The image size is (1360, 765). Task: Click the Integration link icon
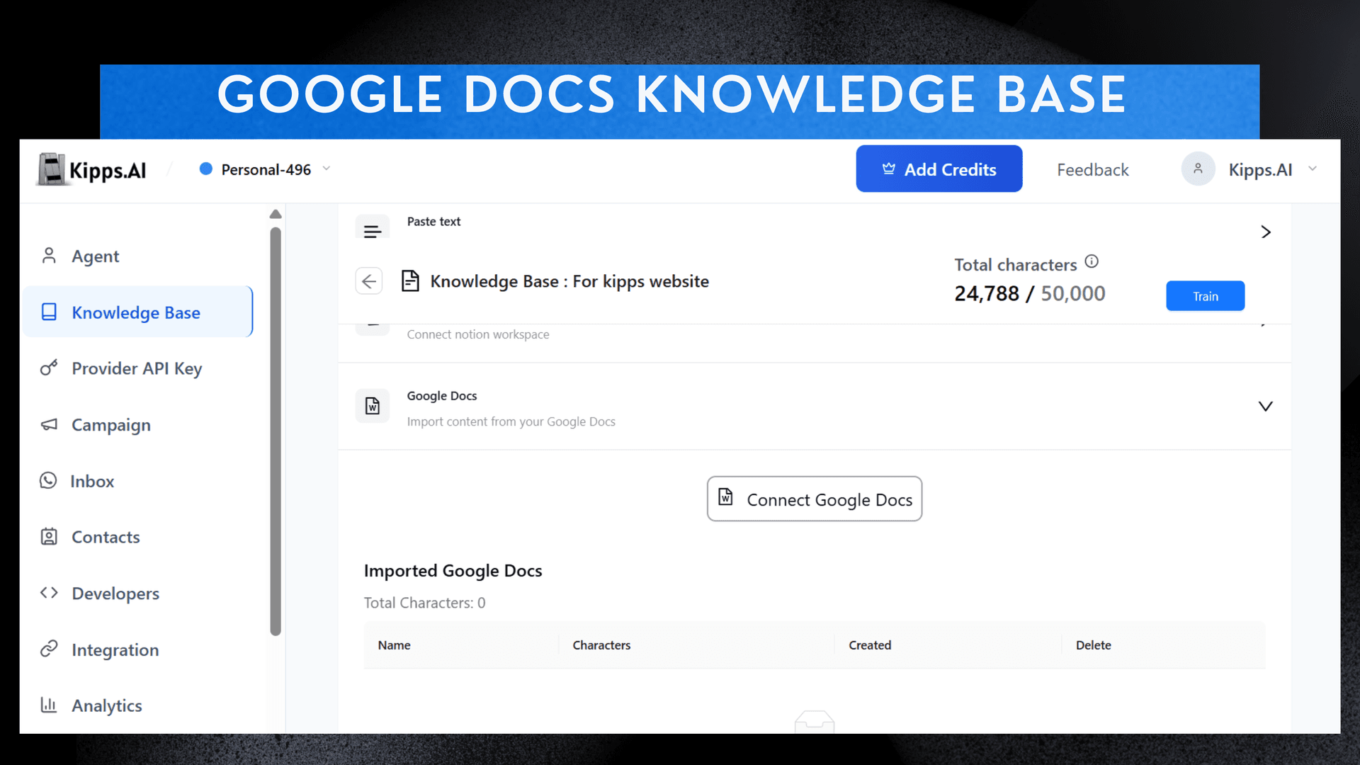48,649
